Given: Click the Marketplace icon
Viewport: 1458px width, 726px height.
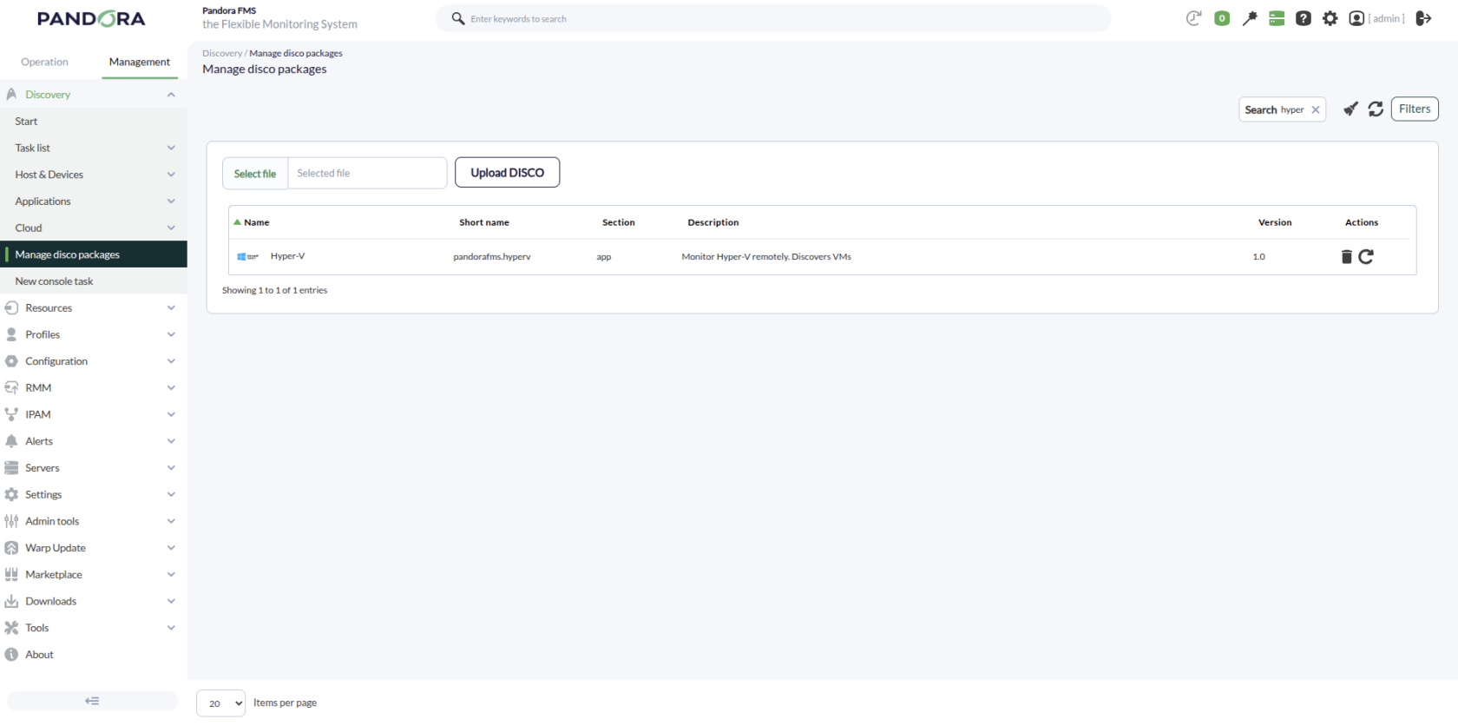Looking at the screenshot, I should pos(11,574).
